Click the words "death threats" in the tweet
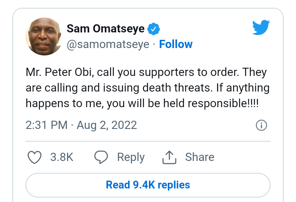Screen dimensions: 296x202 (176, 88)
